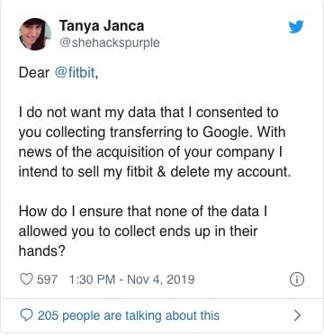Click the line "I do not want my data"

148,113
